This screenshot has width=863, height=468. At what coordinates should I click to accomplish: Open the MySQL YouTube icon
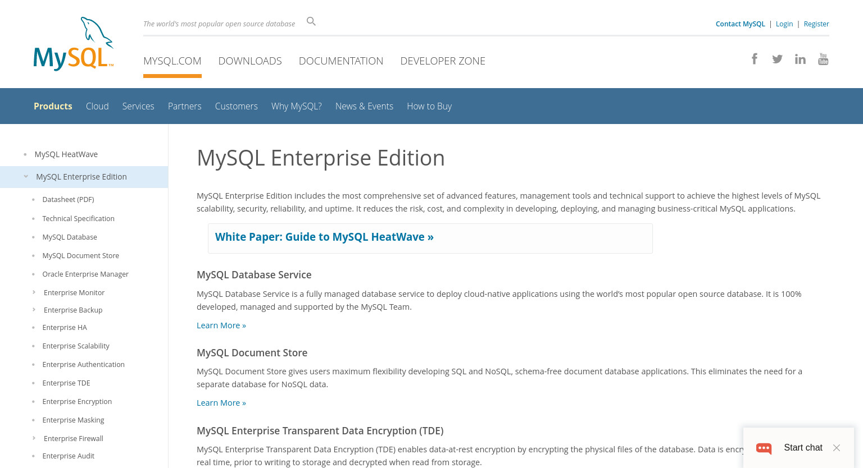[x=823, y=59]
